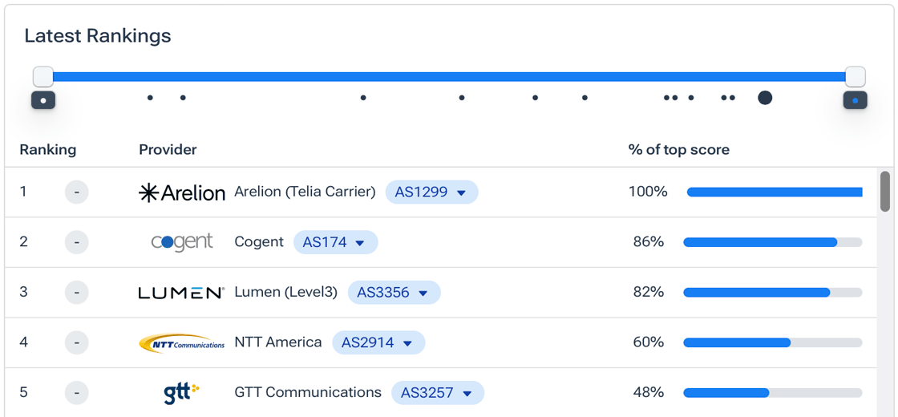Select the right range slider handle

click(856, 77)
